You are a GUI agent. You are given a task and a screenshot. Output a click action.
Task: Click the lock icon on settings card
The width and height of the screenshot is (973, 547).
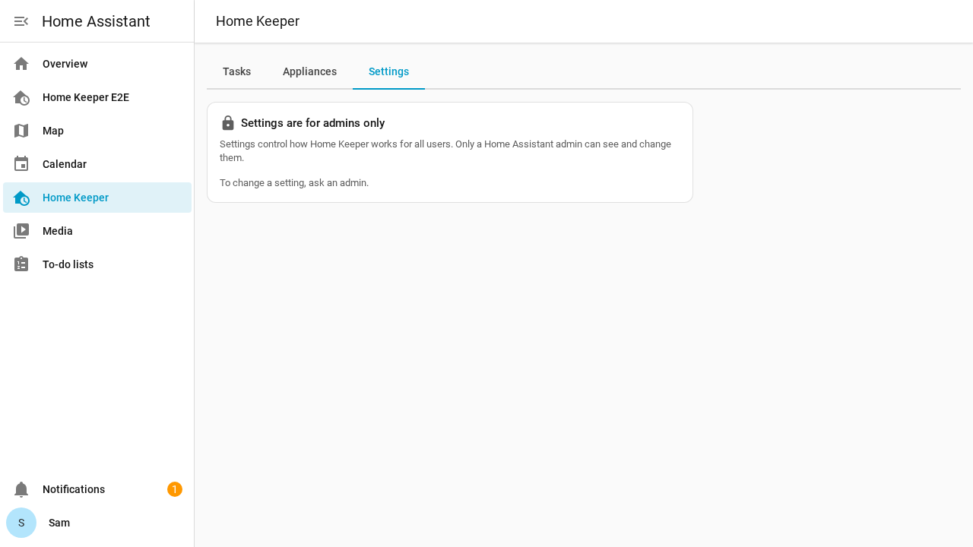coord(228,123)
